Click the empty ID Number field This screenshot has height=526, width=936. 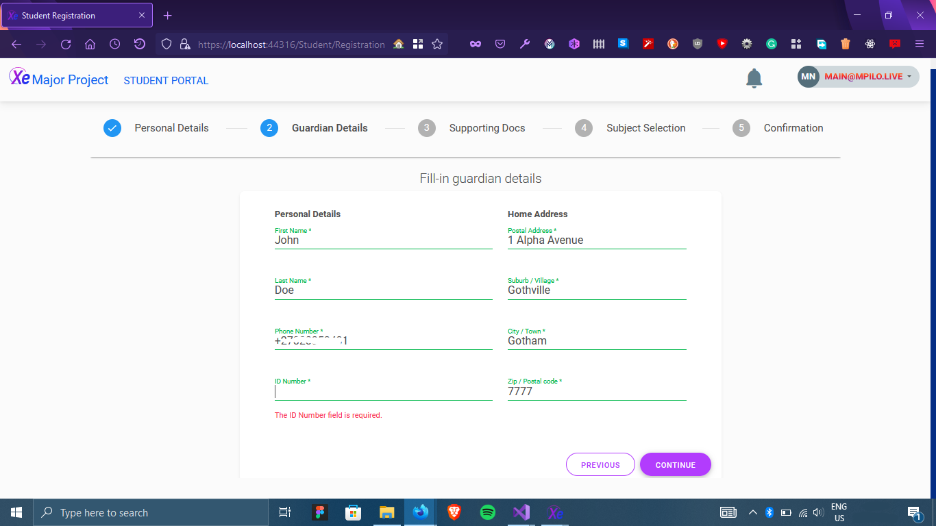[384, 392]
